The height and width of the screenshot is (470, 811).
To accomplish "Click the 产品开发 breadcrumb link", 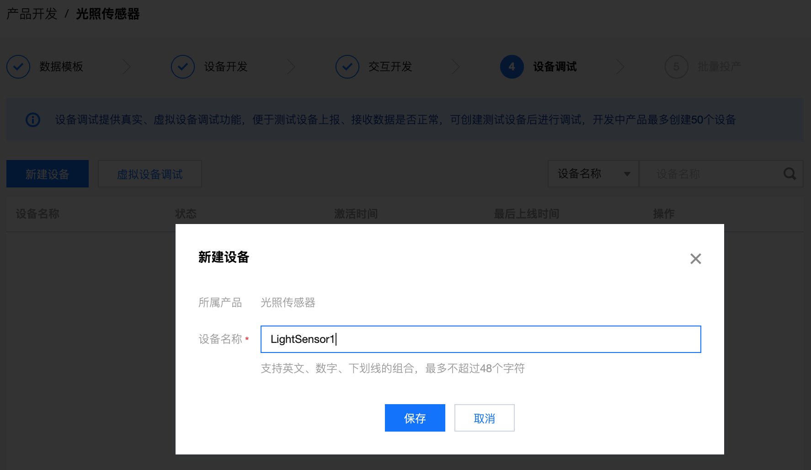I will point(32,14).
